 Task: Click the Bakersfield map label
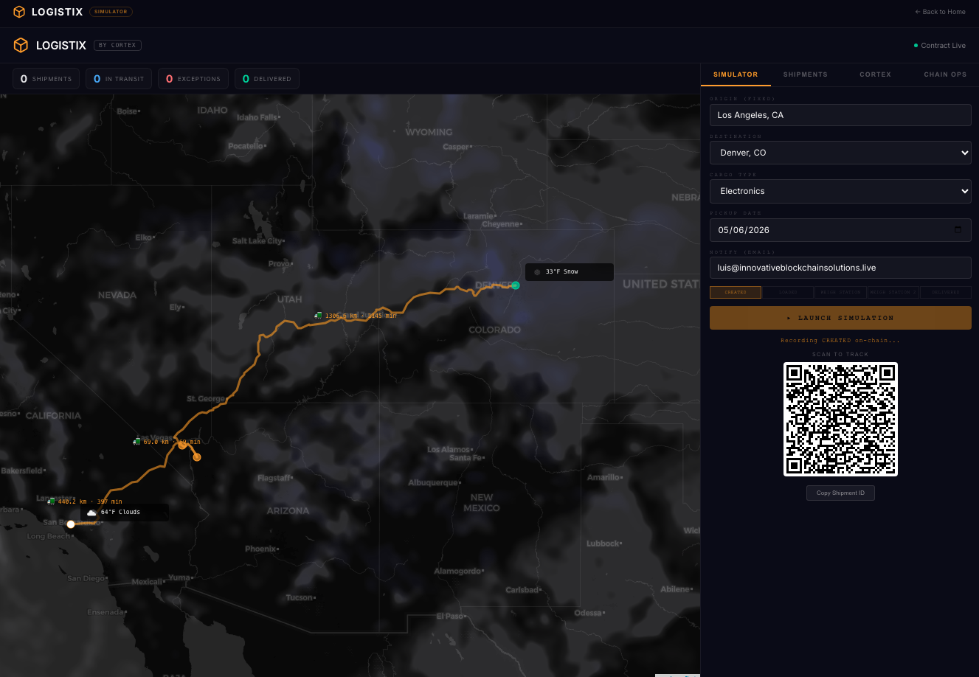click(x=22, y=471)
